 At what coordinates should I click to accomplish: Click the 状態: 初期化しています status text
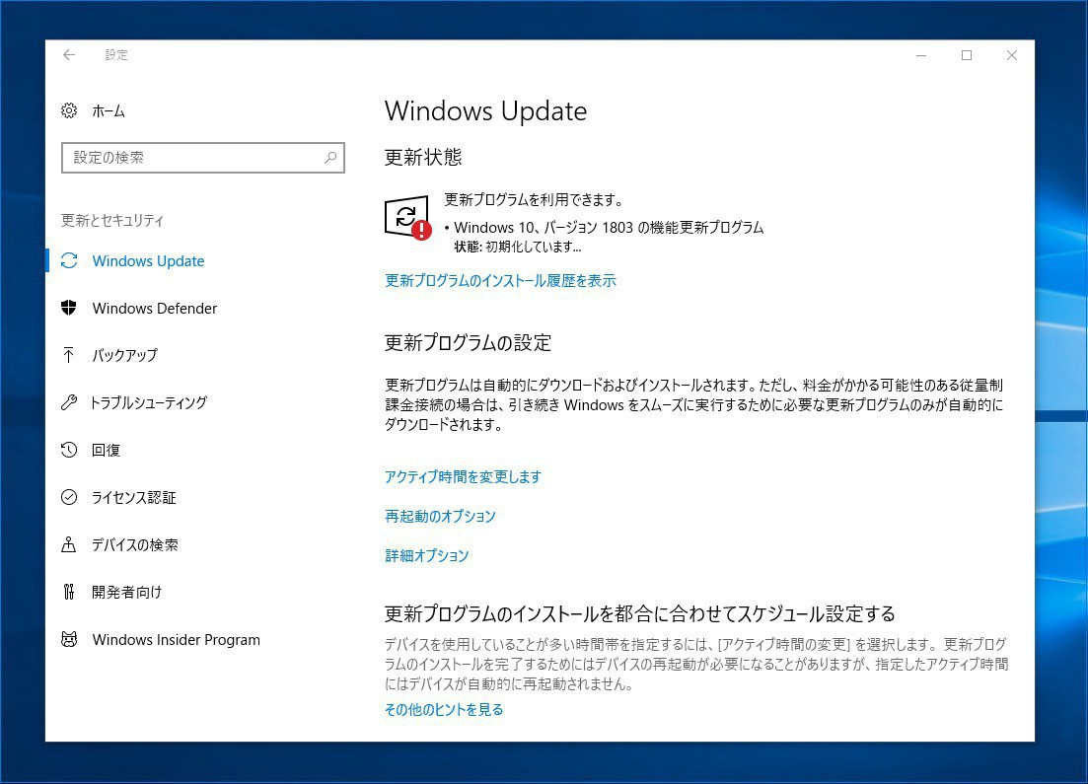tap(518, 247)
